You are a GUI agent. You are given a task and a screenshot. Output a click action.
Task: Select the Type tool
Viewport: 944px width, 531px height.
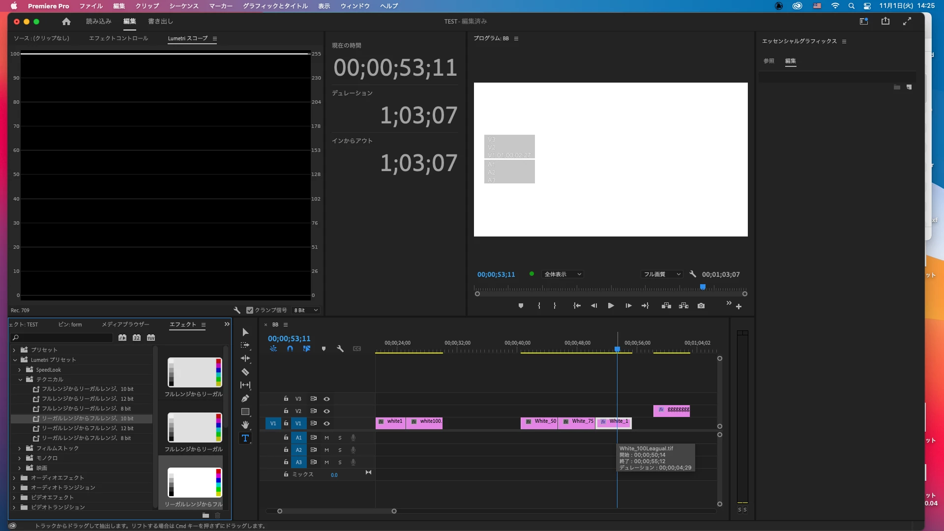245,438
